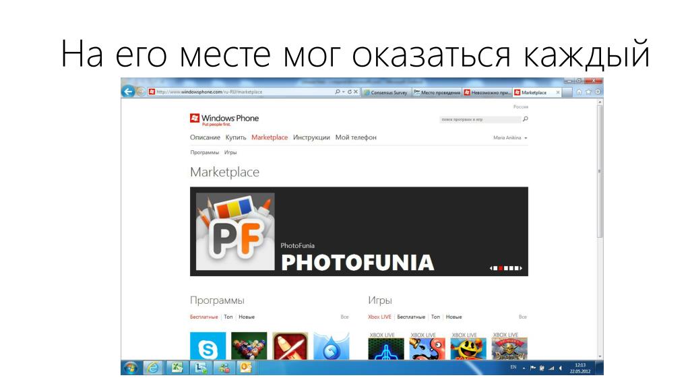
Task: Click the address bar with windowsphone.com URL
Action: point(241,92)
